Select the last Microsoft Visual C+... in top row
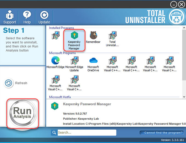Viewport: 186px width, 143px height. 169,64
